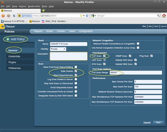Screen dimensions: 167x132
Task: Open the 'nessus 5 in BT5-R2' bookmark
Action: pyautogui.click(x=14, y=21)
